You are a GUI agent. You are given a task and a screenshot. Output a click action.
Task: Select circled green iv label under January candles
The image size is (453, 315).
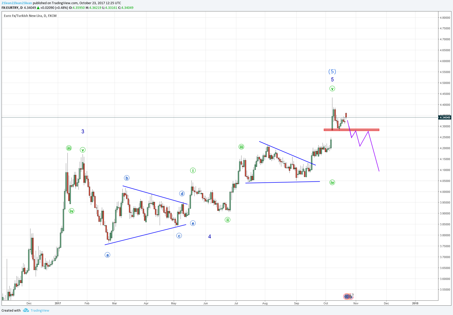pyautogui.click(x=71, y=211)
